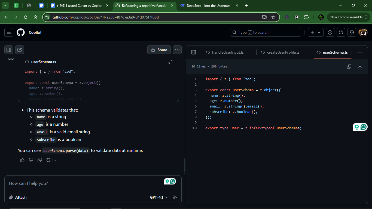Click line number 10 in code viewer
Viewport: 372px width, 209px height.
tap(194, 128)
